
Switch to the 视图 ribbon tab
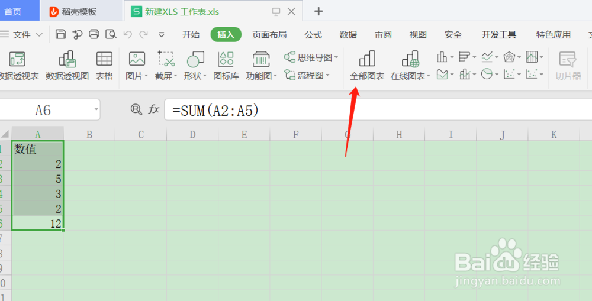[418, 35]
